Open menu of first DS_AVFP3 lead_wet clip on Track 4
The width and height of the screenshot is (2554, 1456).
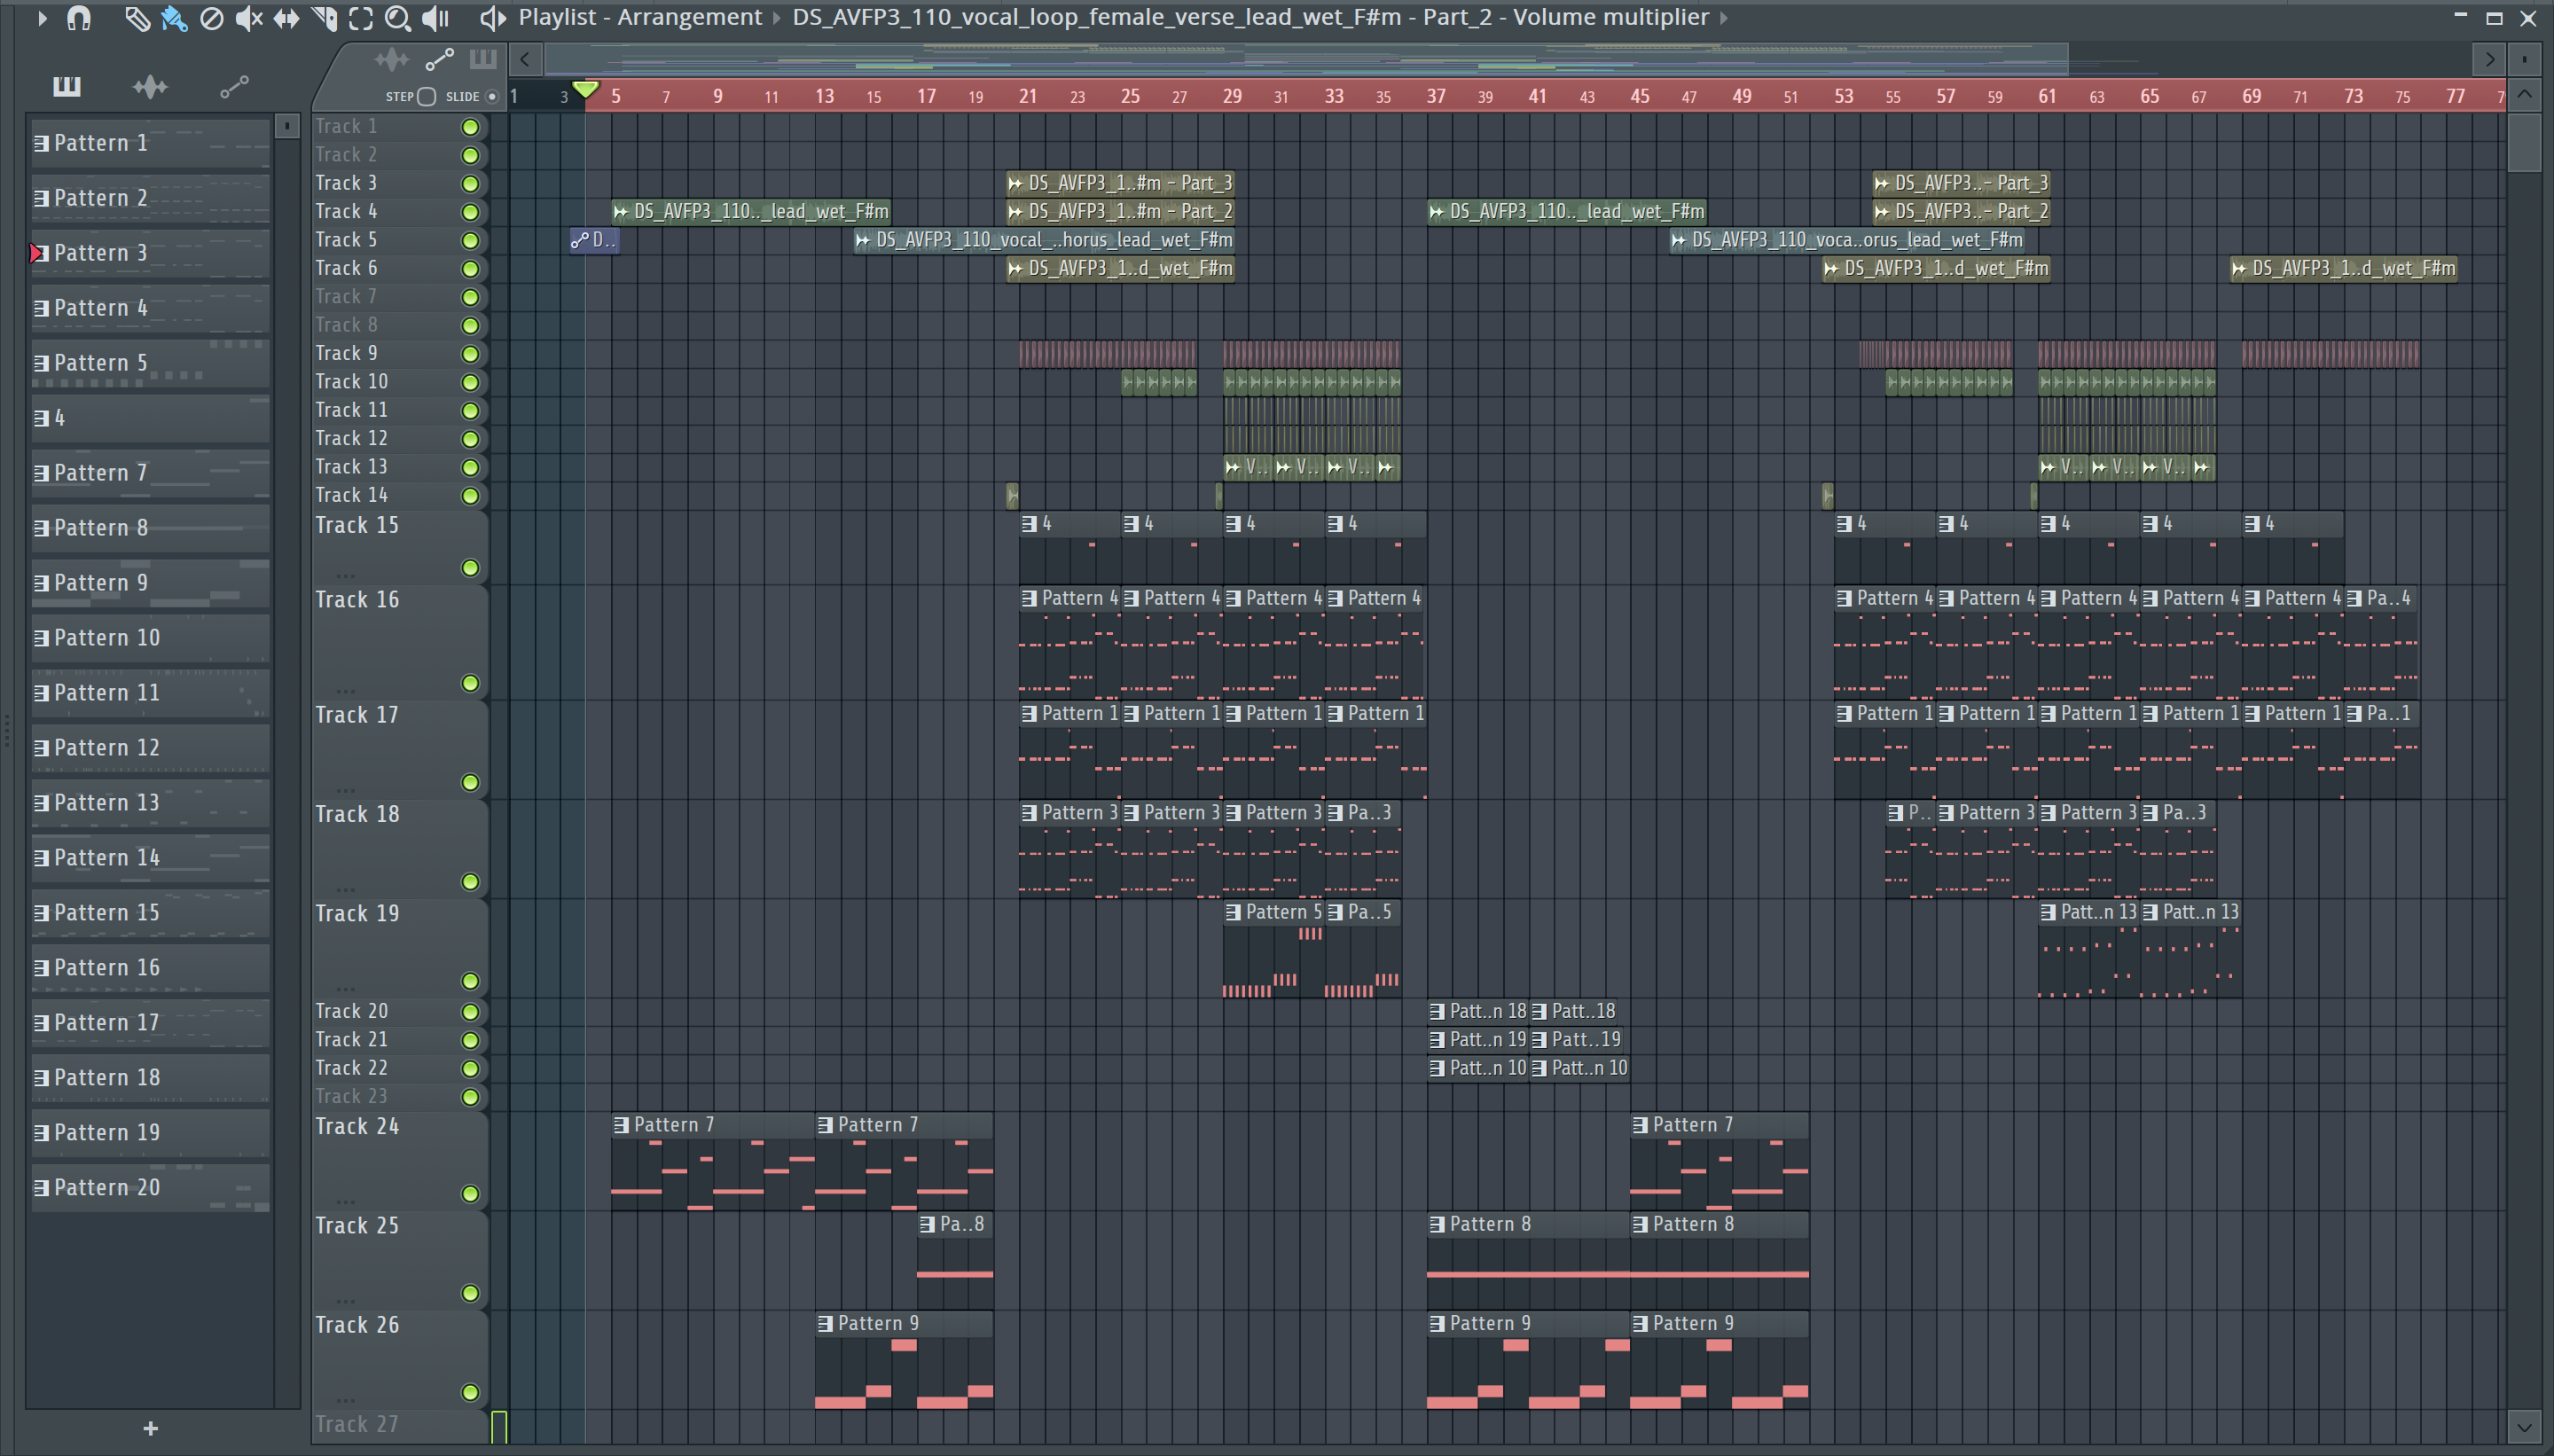(x=621, y=212)
